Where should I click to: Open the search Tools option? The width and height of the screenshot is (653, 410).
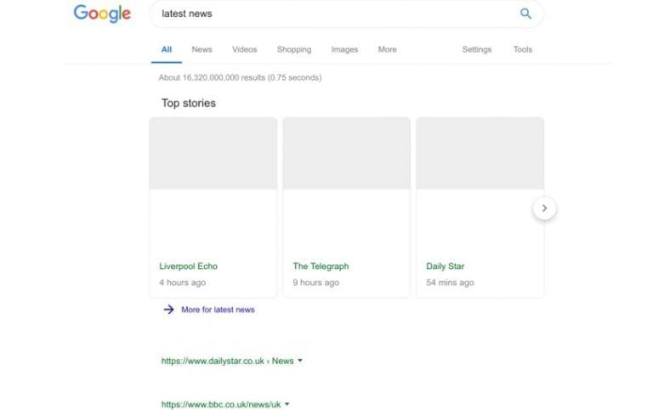[522, 49]
